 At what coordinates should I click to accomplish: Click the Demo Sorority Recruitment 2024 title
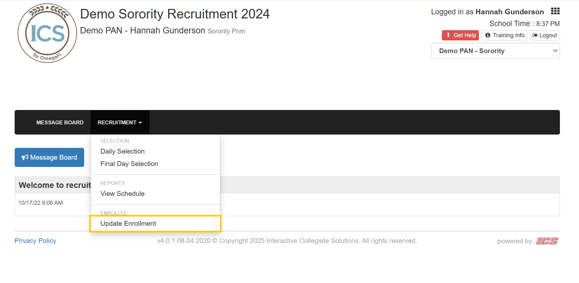point(175,14)
